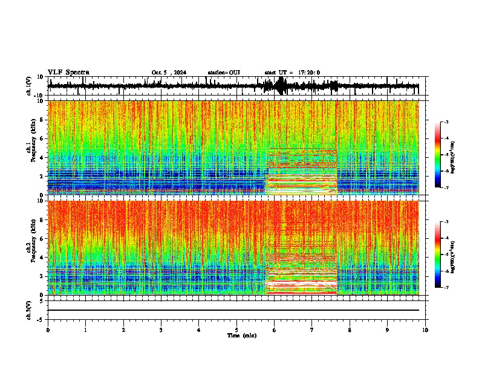Click the ch.2 spectrogram color bar
479x370 pixels.
pos(438,255)
